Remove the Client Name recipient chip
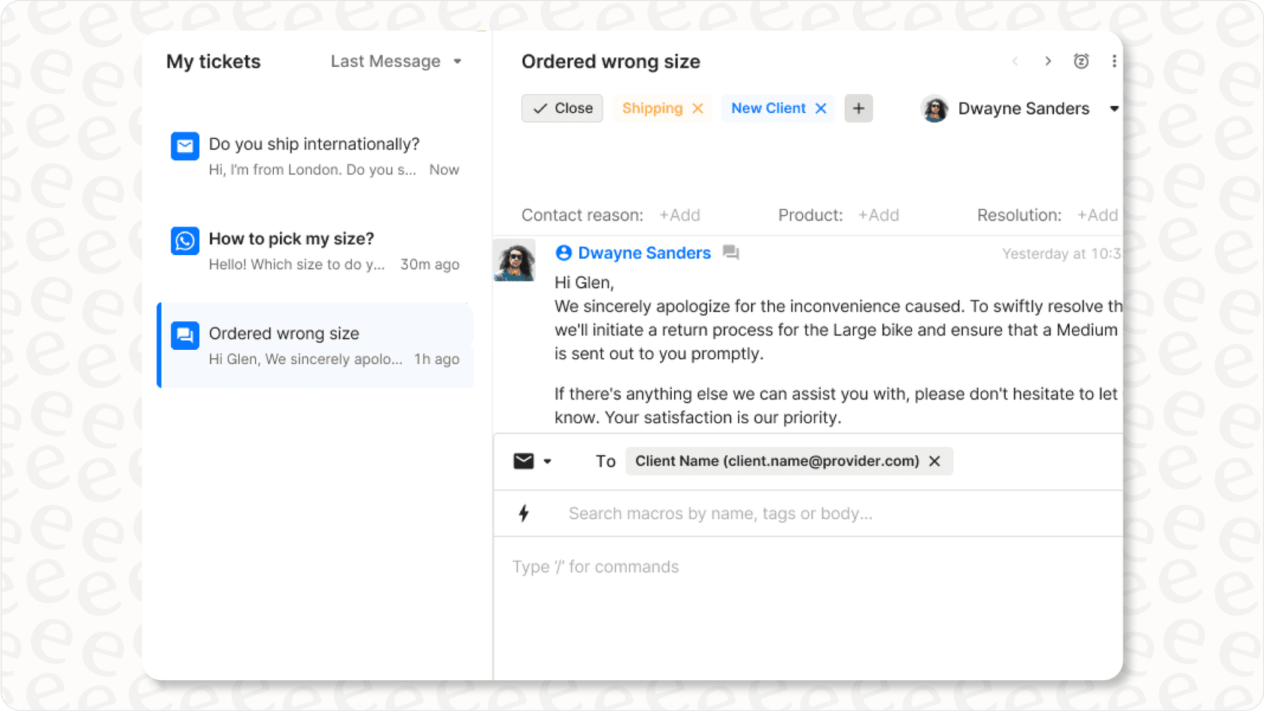Image resolution: width=1264 pixels, height=711 pixels. pos(934,461)
